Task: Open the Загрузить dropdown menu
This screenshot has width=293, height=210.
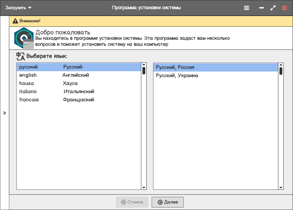Action: point(19,8)
